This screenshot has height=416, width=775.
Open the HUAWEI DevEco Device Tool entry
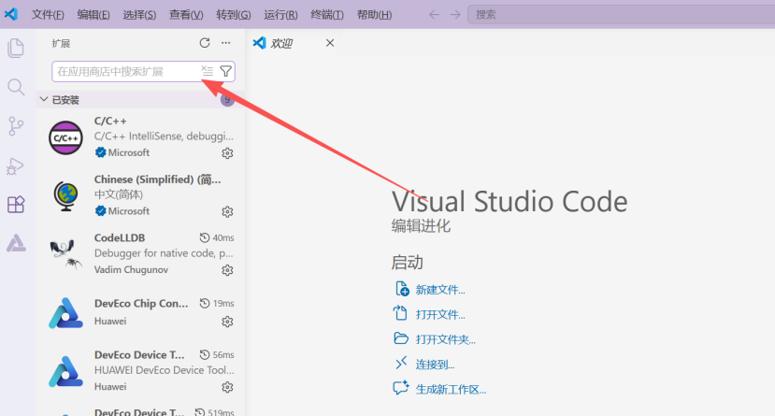coord(141,370)
